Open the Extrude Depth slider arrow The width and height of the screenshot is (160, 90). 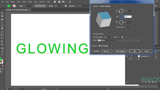(x=111, y=37)
